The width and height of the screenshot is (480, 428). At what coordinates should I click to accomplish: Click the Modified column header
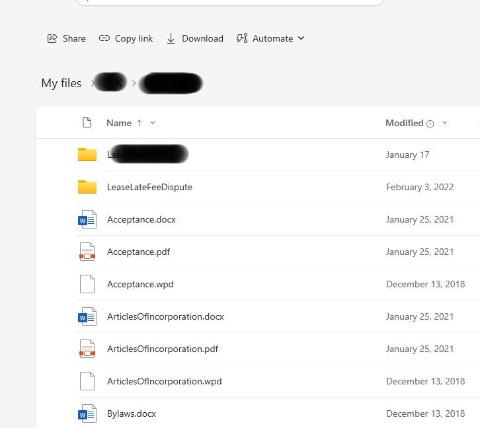[405, 123]
